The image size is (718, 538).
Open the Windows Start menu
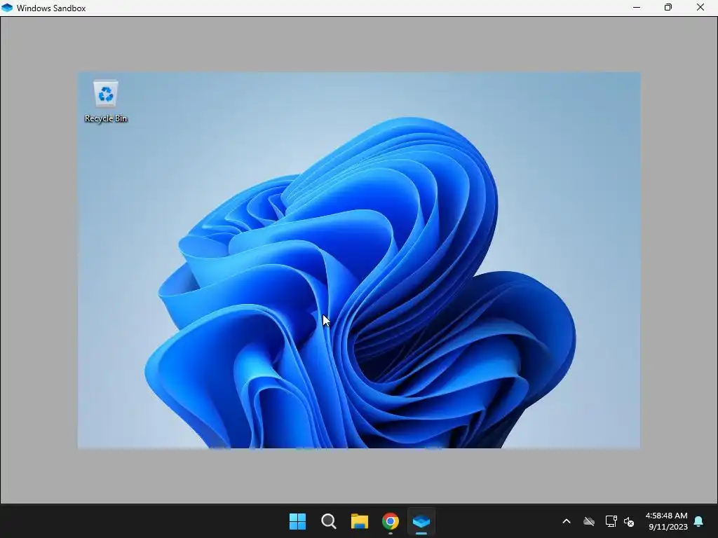coord(297,521)
